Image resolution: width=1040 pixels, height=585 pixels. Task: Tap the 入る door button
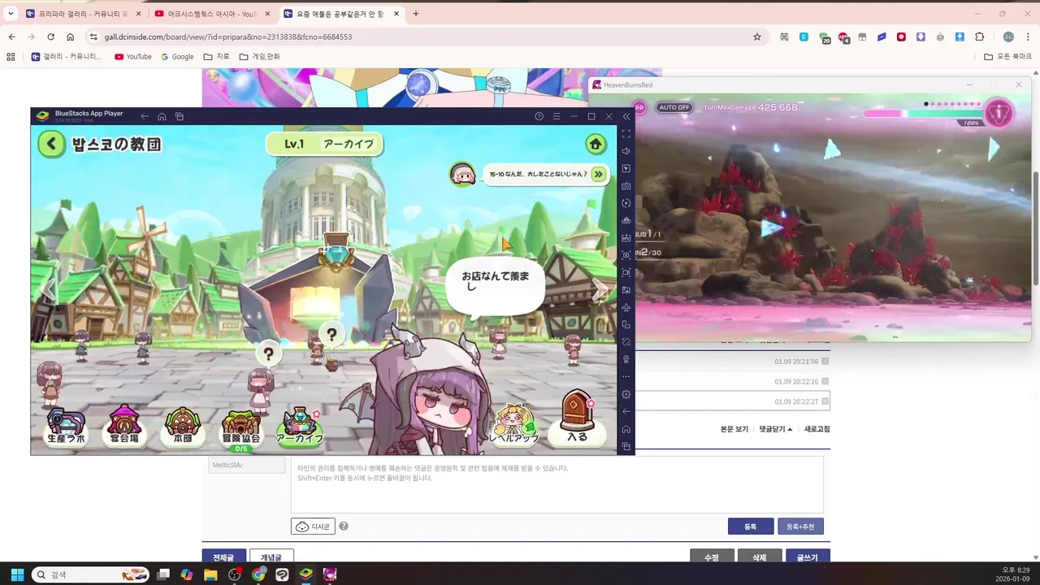(577, 418)
